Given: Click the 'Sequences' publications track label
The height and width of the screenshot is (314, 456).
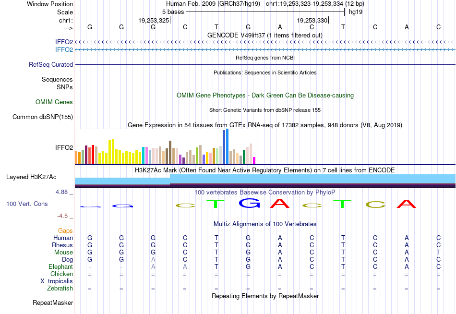Looking at the screenshot, I should pos(57,79).
